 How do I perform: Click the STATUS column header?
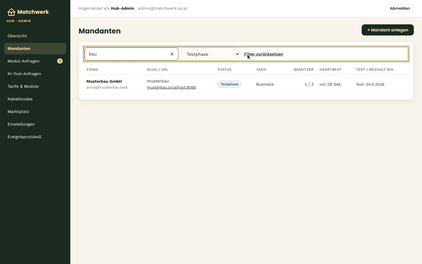point(224,70)
